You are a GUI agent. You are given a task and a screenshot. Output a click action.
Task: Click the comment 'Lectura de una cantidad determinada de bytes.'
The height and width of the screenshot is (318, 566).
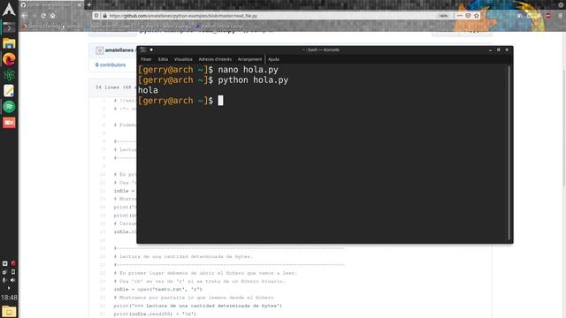coord(183,256)
